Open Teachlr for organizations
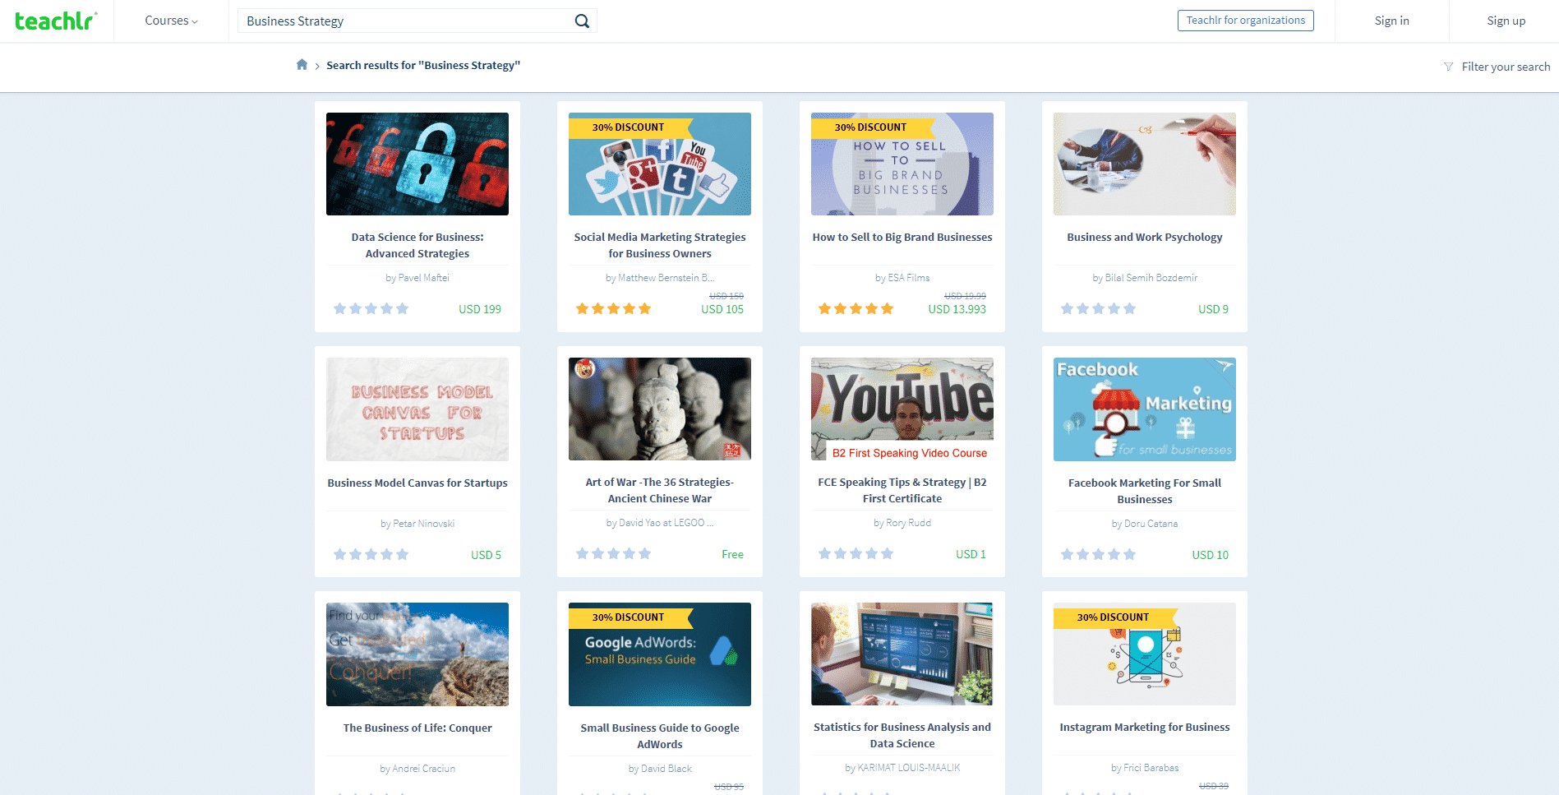 coord(1245,21)
